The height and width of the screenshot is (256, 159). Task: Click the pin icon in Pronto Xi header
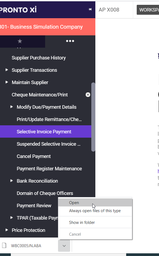click(90, 9)
